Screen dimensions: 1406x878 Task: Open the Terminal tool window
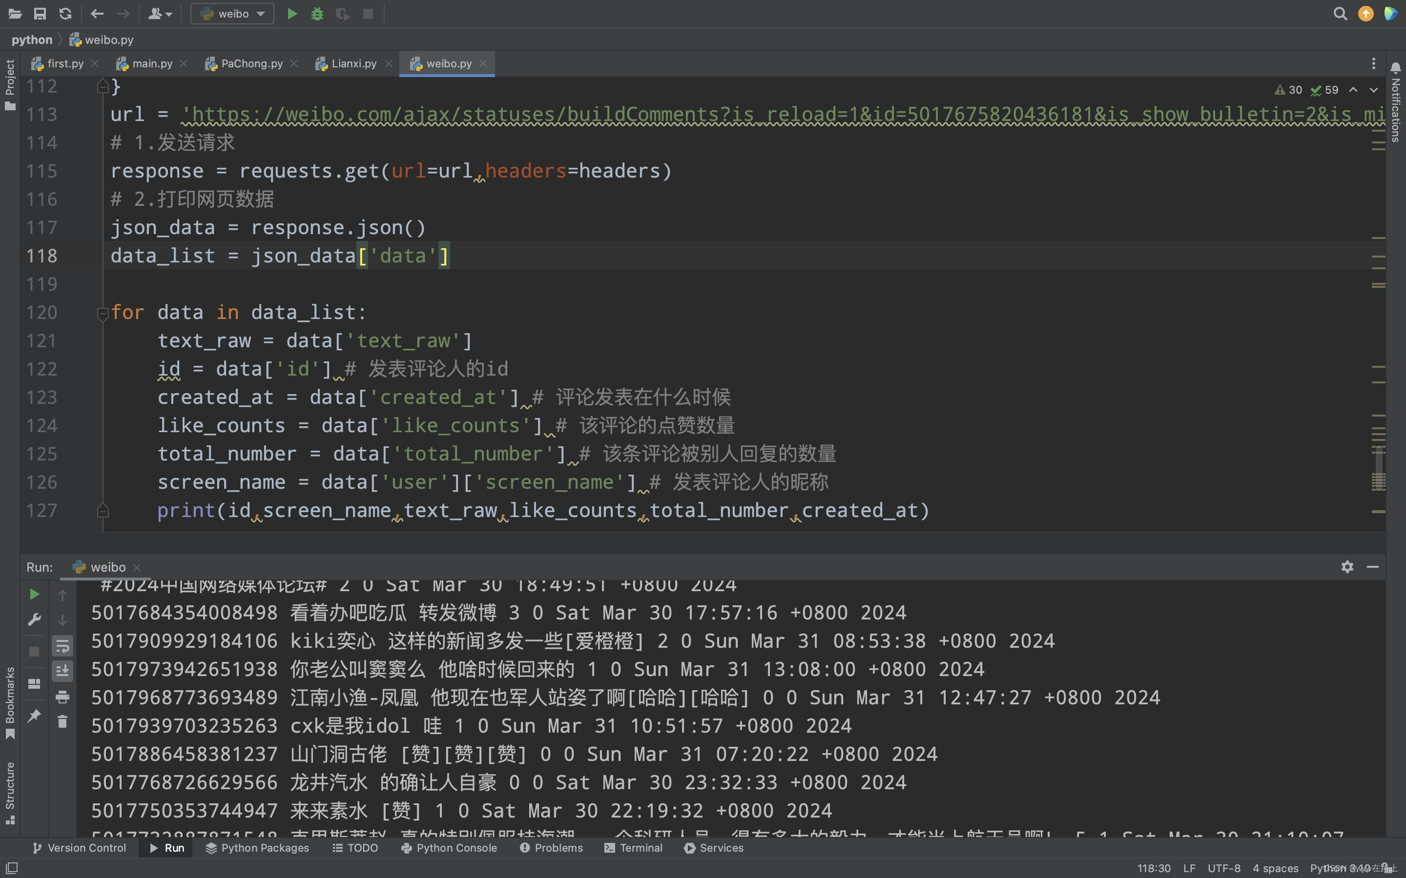click(633, 848)
